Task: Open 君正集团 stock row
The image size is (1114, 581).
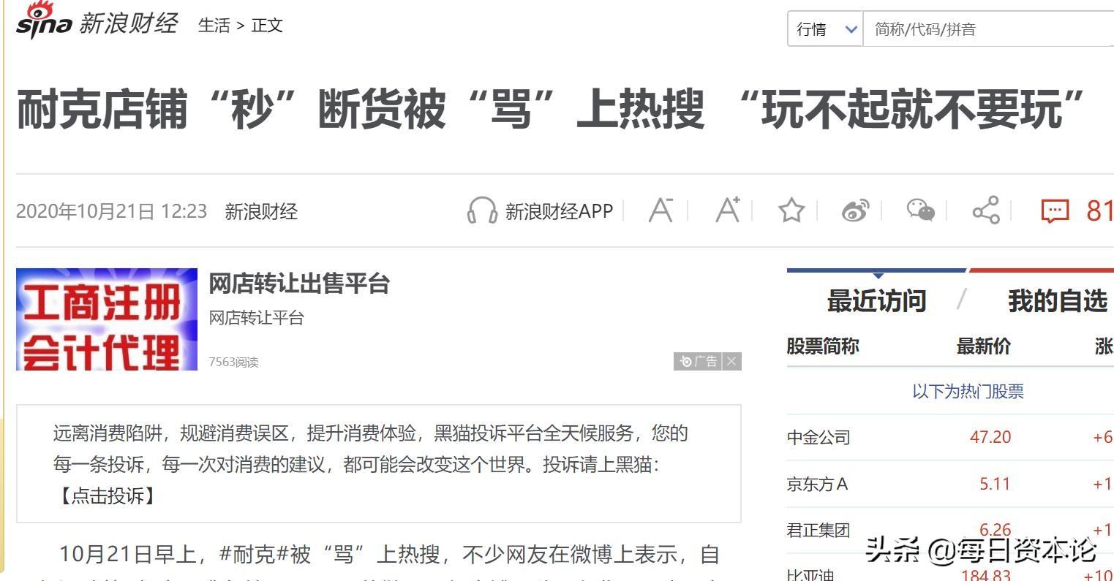Action: pyautogui.click(x=950, y=530)
